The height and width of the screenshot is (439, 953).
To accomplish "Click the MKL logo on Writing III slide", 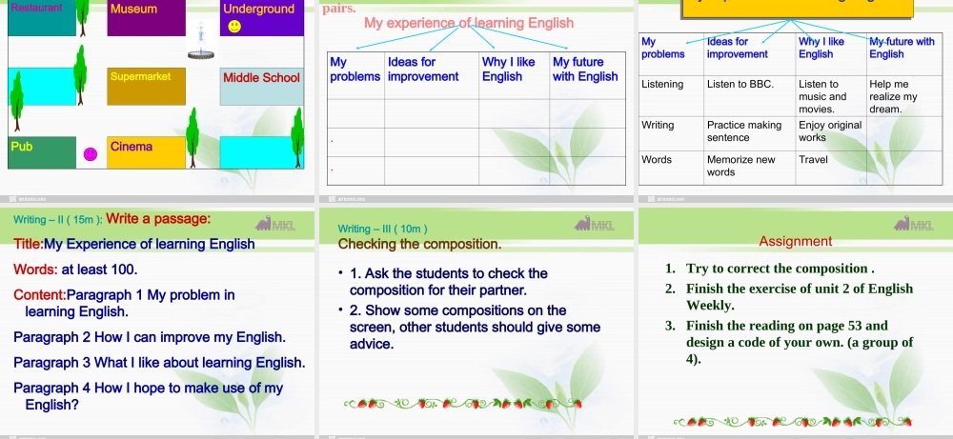I will (594, 224).
